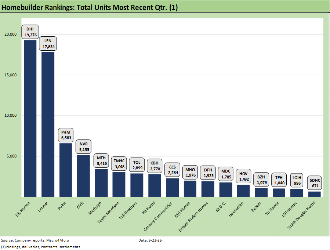This screenshot has height=250, width=330.
Task: Click the Beazer axis label
Action: pyautogui.click(x=256, y=207)
